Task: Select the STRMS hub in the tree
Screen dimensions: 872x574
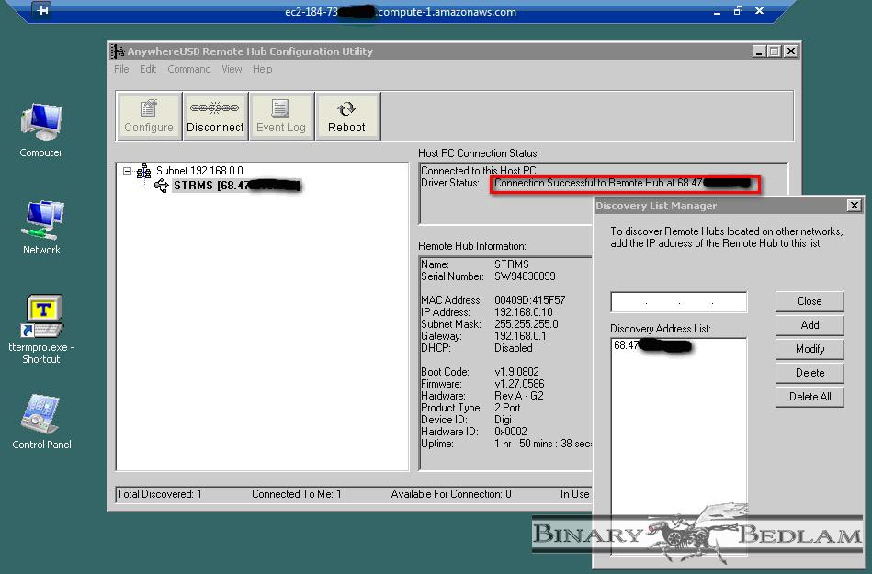Action: (237, 186)
